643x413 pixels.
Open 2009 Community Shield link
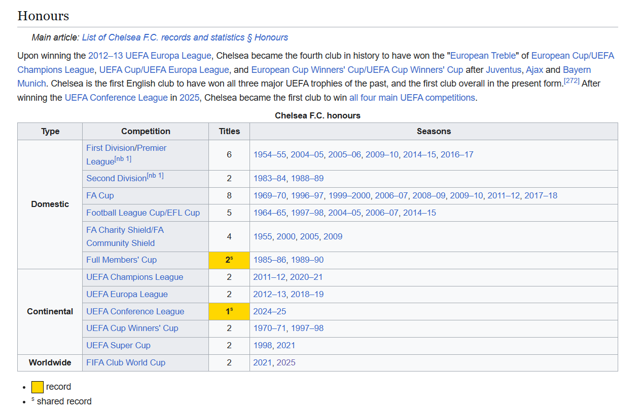coord(333,236)
